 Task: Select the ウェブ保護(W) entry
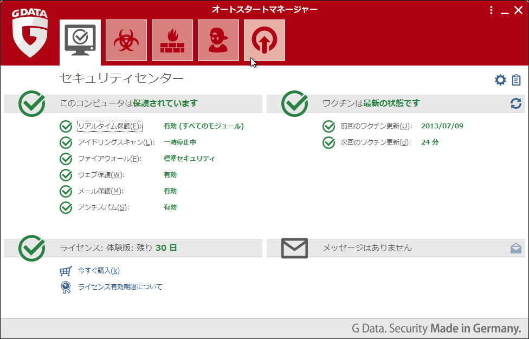click(x=101, y=174)
